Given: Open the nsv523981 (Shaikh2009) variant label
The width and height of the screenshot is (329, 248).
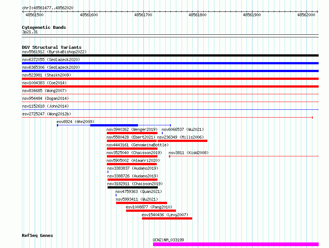Looking at the screenshot, I should (x=47, y=75).
